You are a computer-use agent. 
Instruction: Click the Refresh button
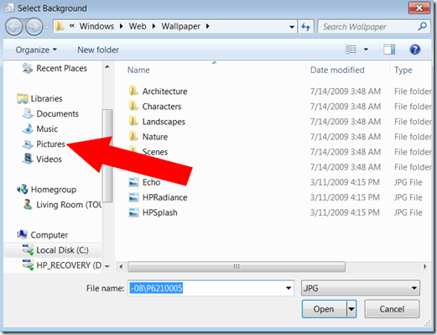305,27
